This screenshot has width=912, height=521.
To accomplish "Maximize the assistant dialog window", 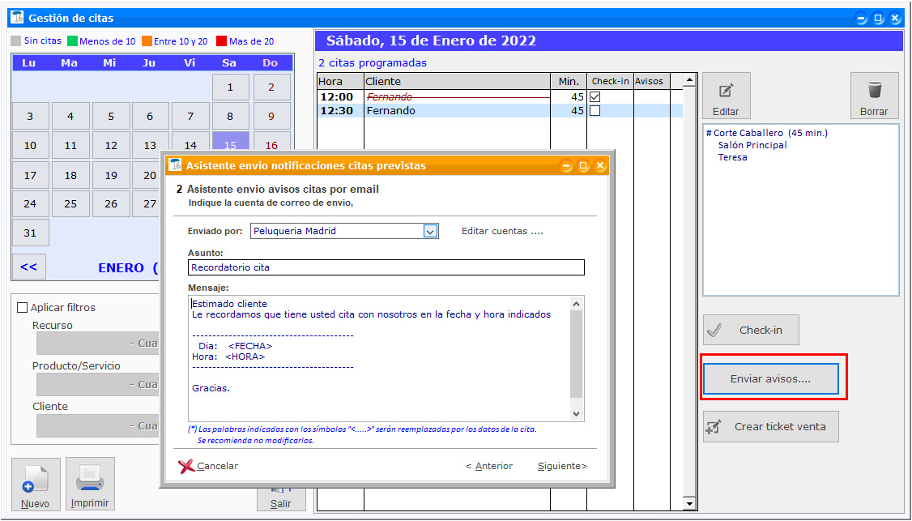I will (x=583, y=166).
